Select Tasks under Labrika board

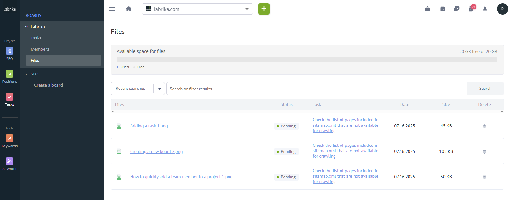(36, 38)
